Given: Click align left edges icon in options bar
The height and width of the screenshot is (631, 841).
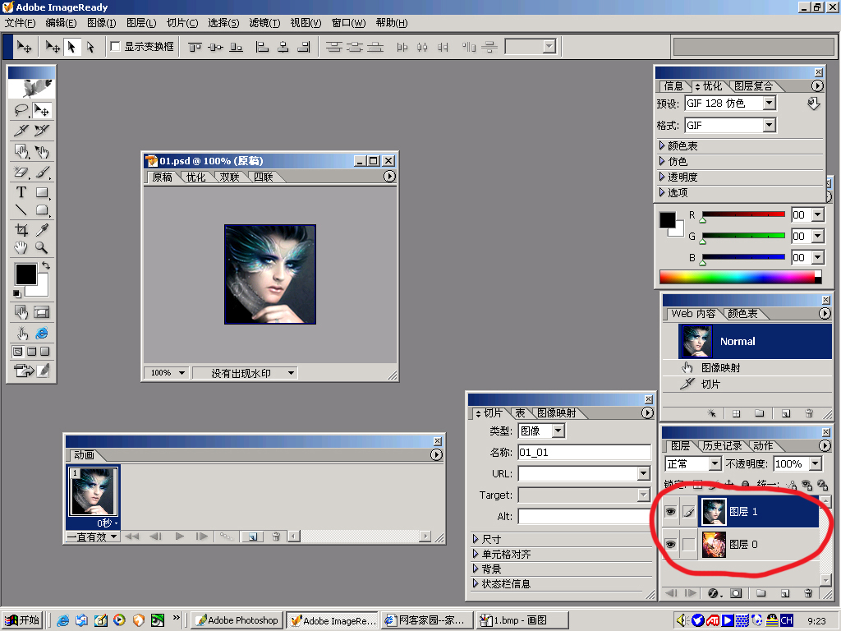Looking at the screenshot, I should [262, 47].
